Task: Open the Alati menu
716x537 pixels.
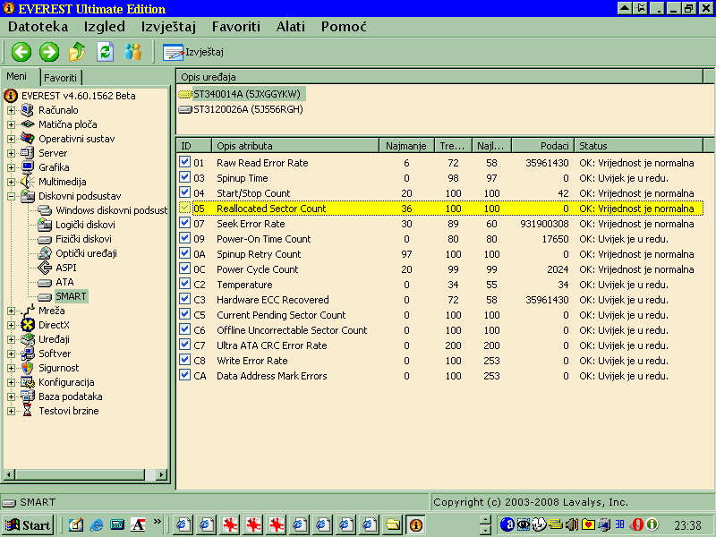Action: click(291, 27)
